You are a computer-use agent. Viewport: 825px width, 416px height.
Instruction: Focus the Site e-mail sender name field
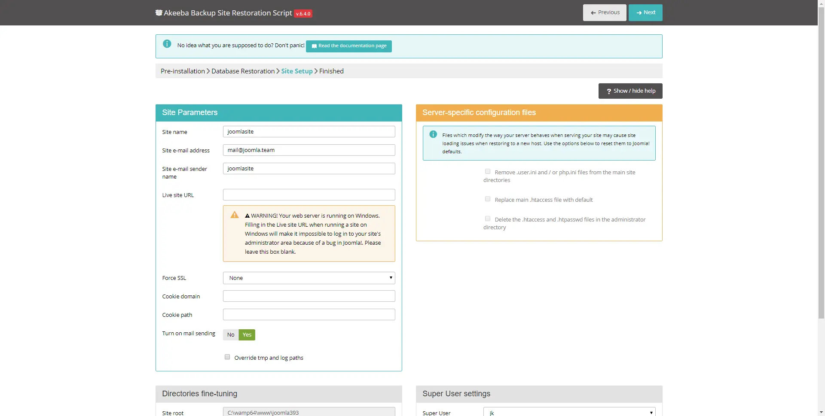click(309, 169)
